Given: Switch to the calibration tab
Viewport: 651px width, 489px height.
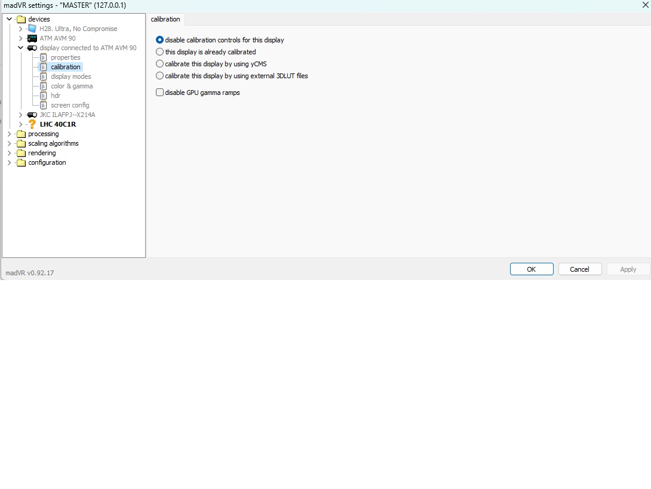Looking at the screenshot, I should (x=165, y=19).
